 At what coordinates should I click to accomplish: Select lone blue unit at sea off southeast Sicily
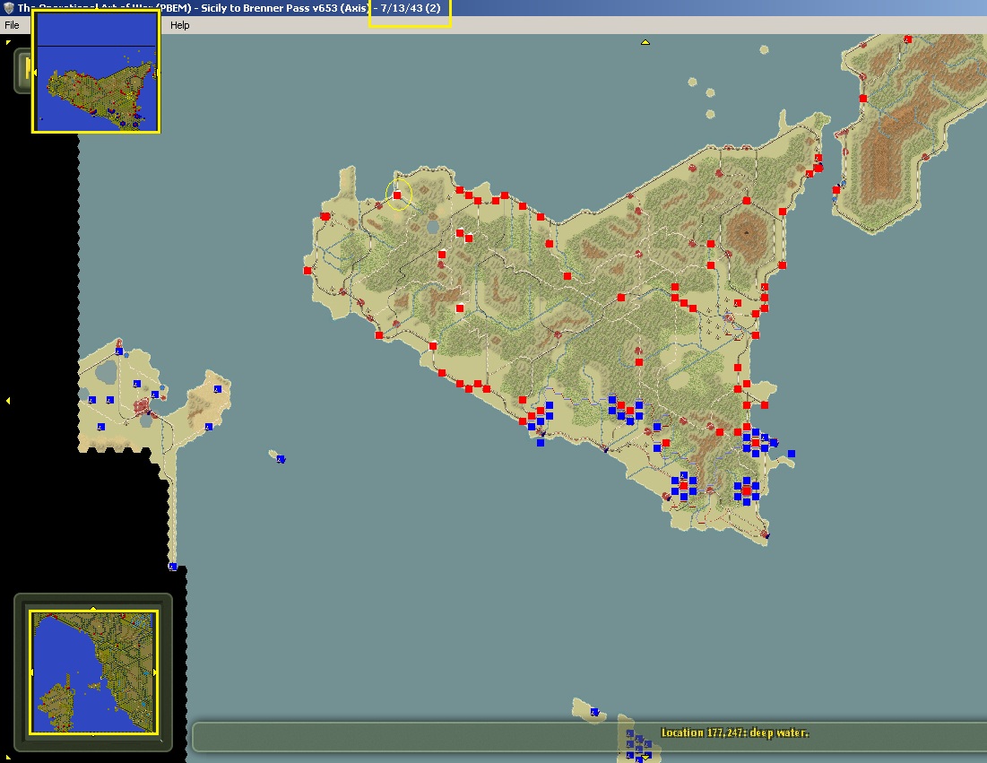pos(792,454)
